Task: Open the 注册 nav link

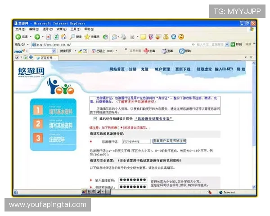Action: click(133, 69)
